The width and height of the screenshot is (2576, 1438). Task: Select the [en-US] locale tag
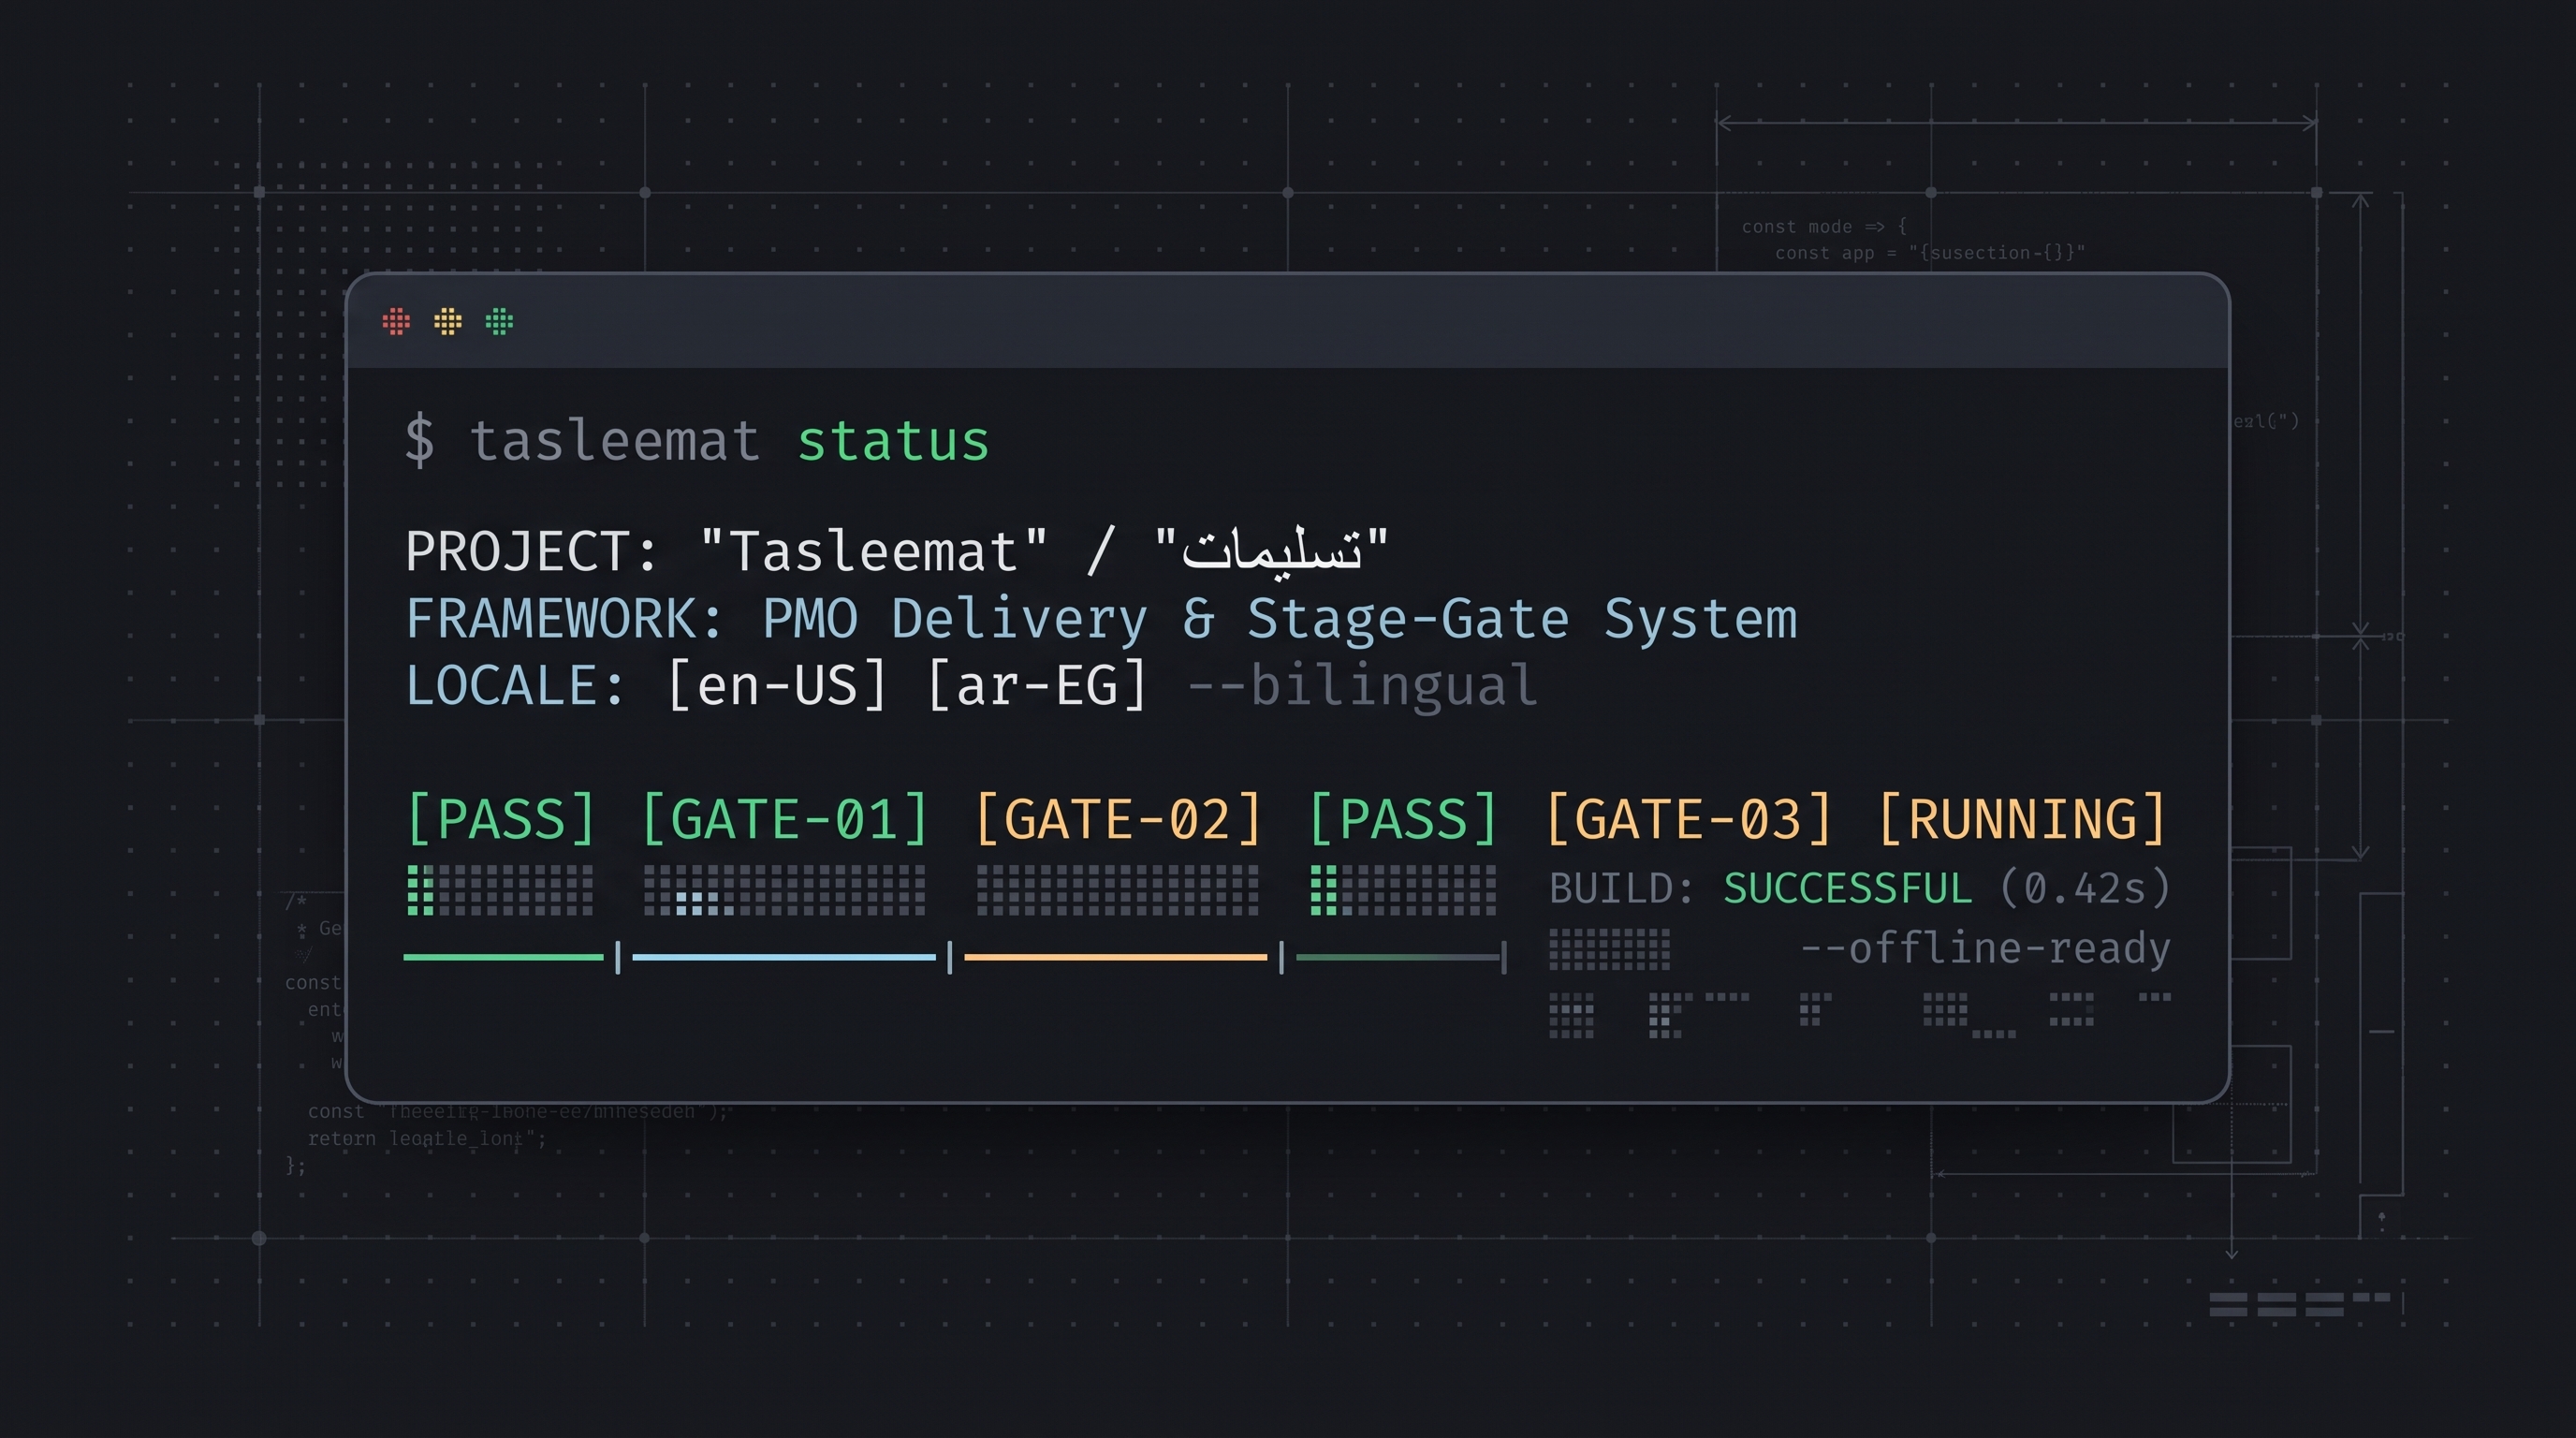coord(777,686)
